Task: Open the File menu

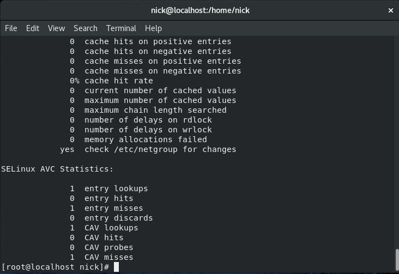Action: [11, 28]
